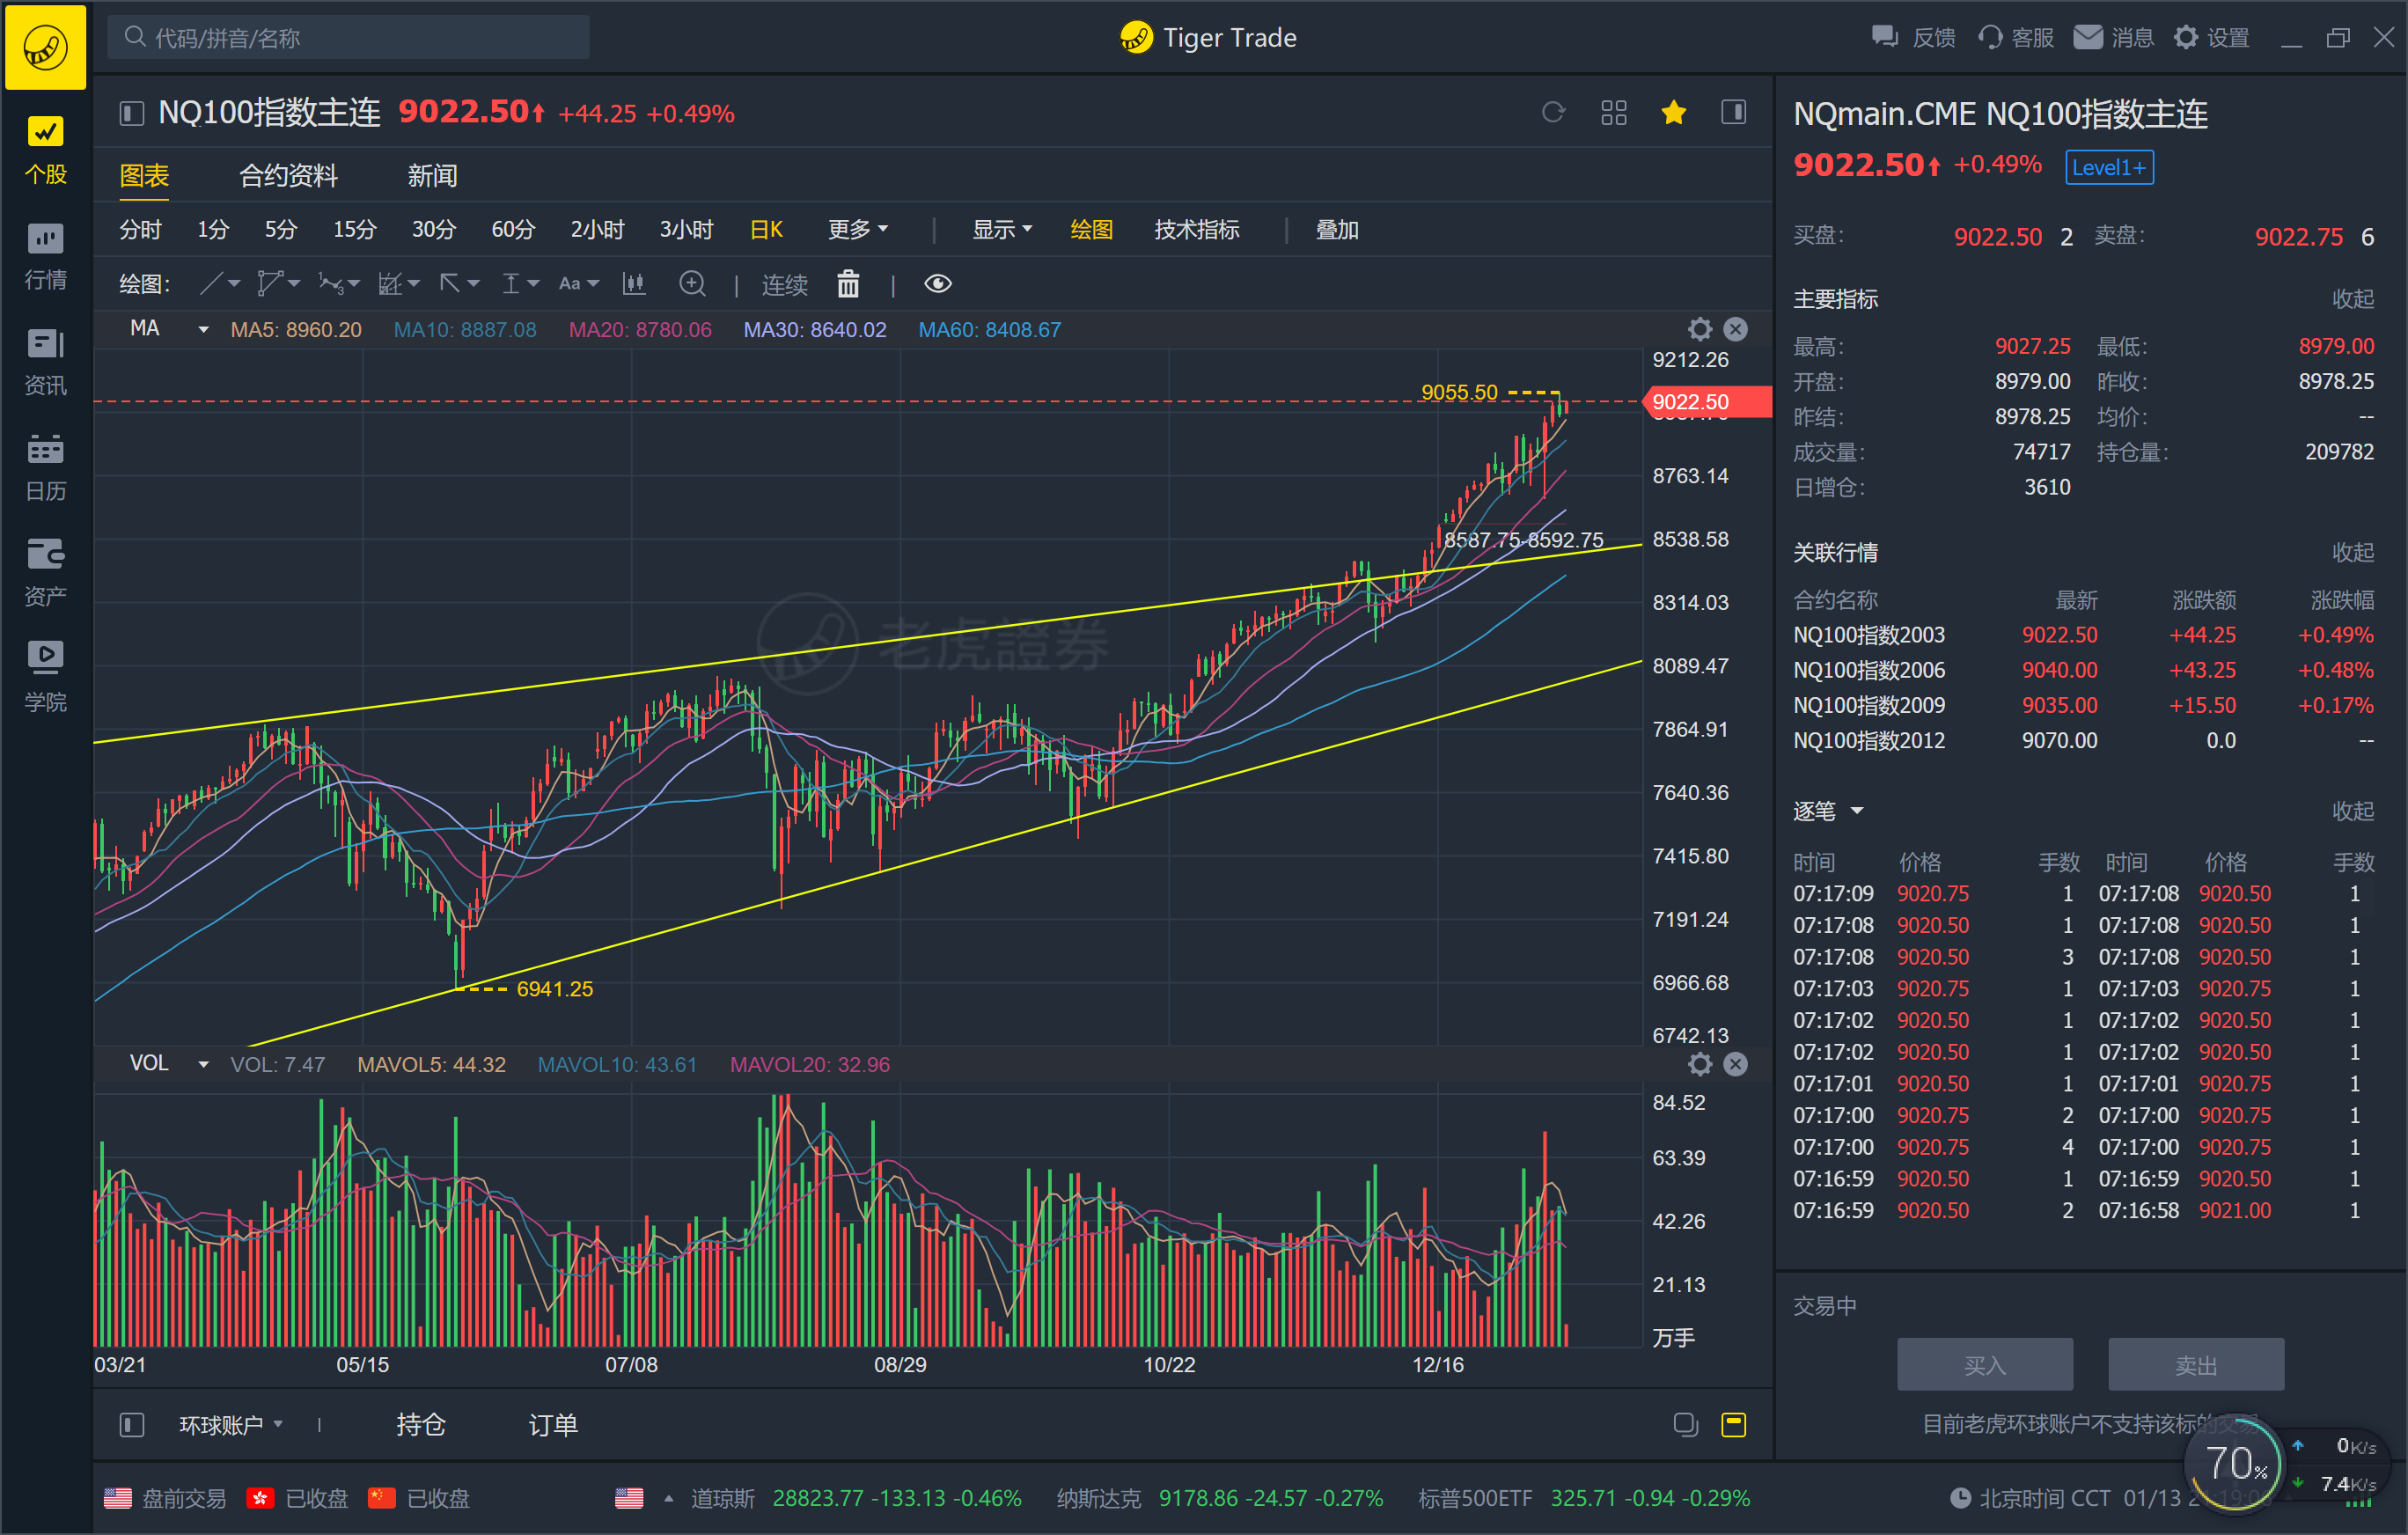The width and height of the screenshot is (2408, 1535).
Task: Select the candlestick pattern drawing tool
Action: click(634, 284)
